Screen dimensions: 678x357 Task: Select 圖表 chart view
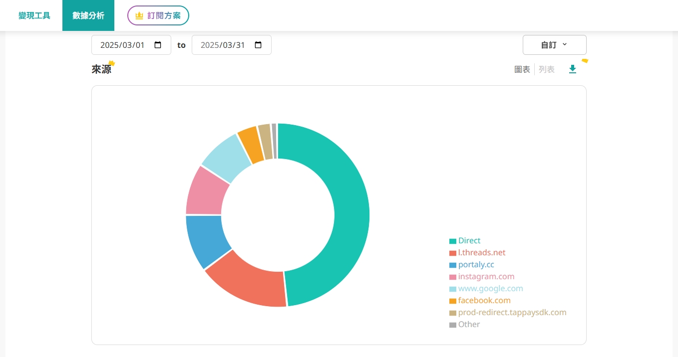click(522, 69)
